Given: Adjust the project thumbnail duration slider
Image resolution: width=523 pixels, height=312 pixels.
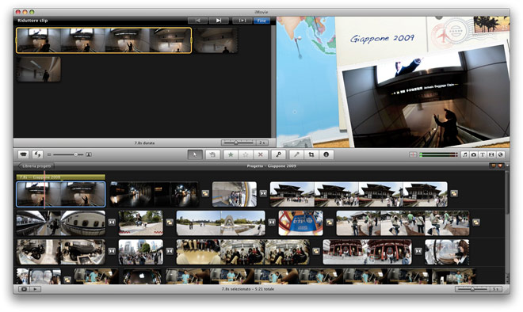Looking at the screenshot, I should click(x=472, y=289).
